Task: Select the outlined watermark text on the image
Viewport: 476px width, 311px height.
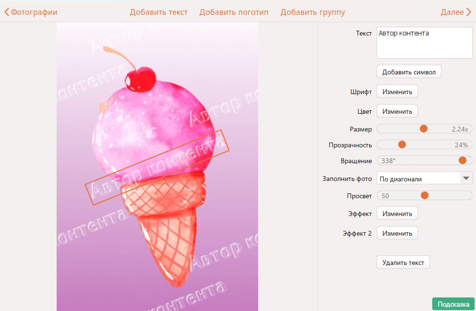Action: [x=157, y=167]
